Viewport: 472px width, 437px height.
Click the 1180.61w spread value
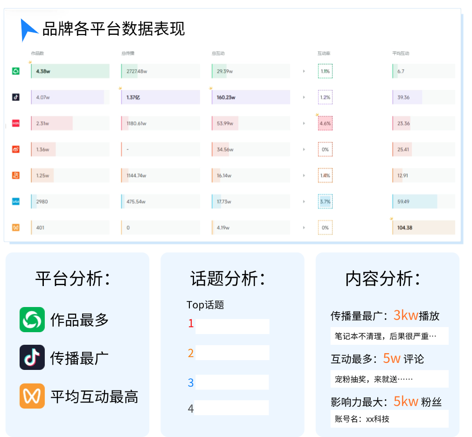pyautogui.click(x=136, y=123)
